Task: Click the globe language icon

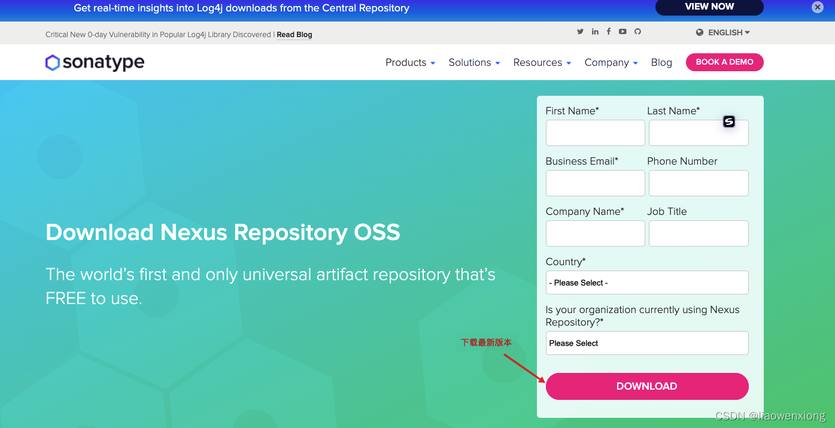Action: pyautogui.click(x=700, y=33)
